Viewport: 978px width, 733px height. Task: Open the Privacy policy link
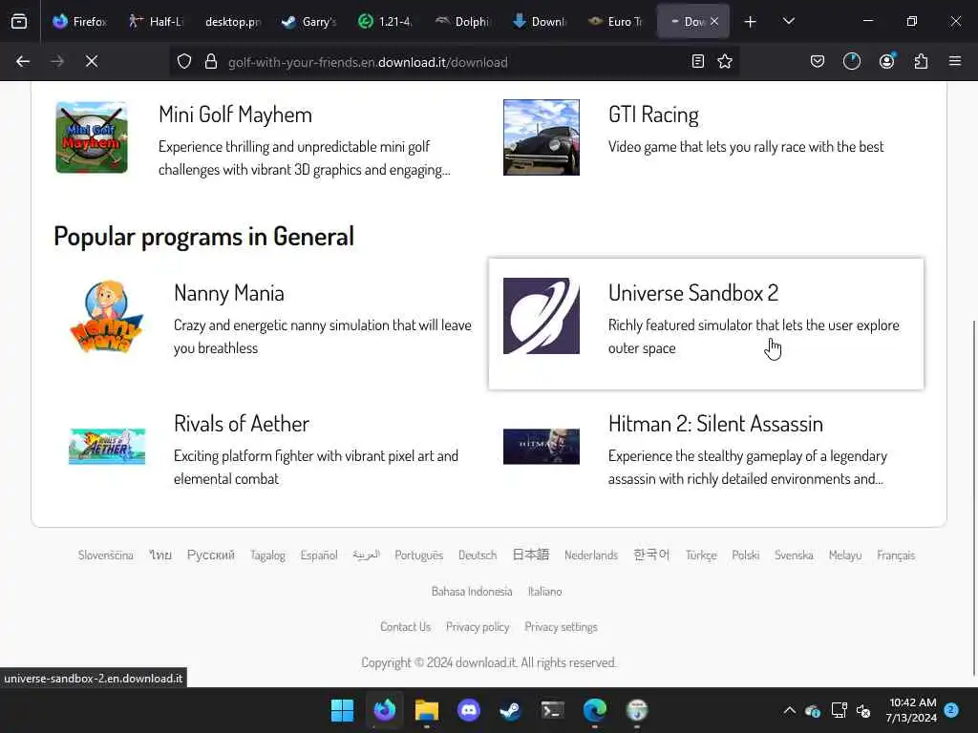(478, 626)
